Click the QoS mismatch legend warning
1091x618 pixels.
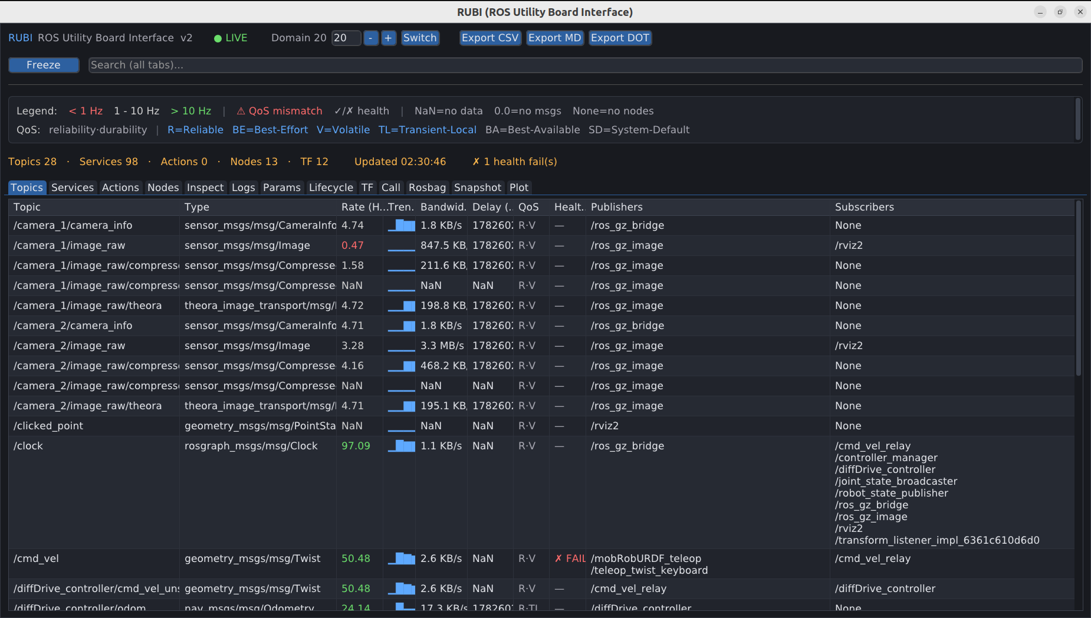(280, 111)
